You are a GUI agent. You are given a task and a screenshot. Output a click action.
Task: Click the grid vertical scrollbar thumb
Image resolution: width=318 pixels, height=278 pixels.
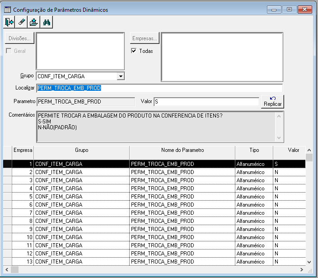coord(309,157)
